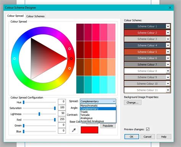Select the pure cyan swatch in grid
The width and height of the screenshot is (181, 147).
point(96,85)
